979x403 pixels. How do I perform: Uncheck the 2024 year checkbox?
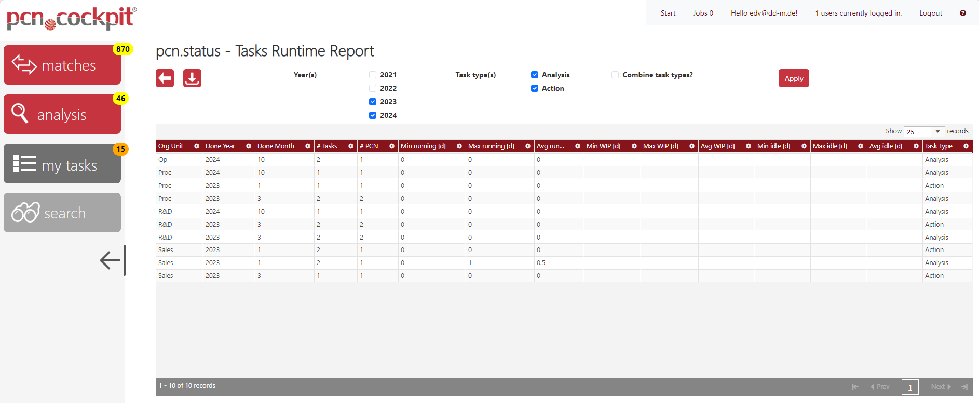(373, 115)
